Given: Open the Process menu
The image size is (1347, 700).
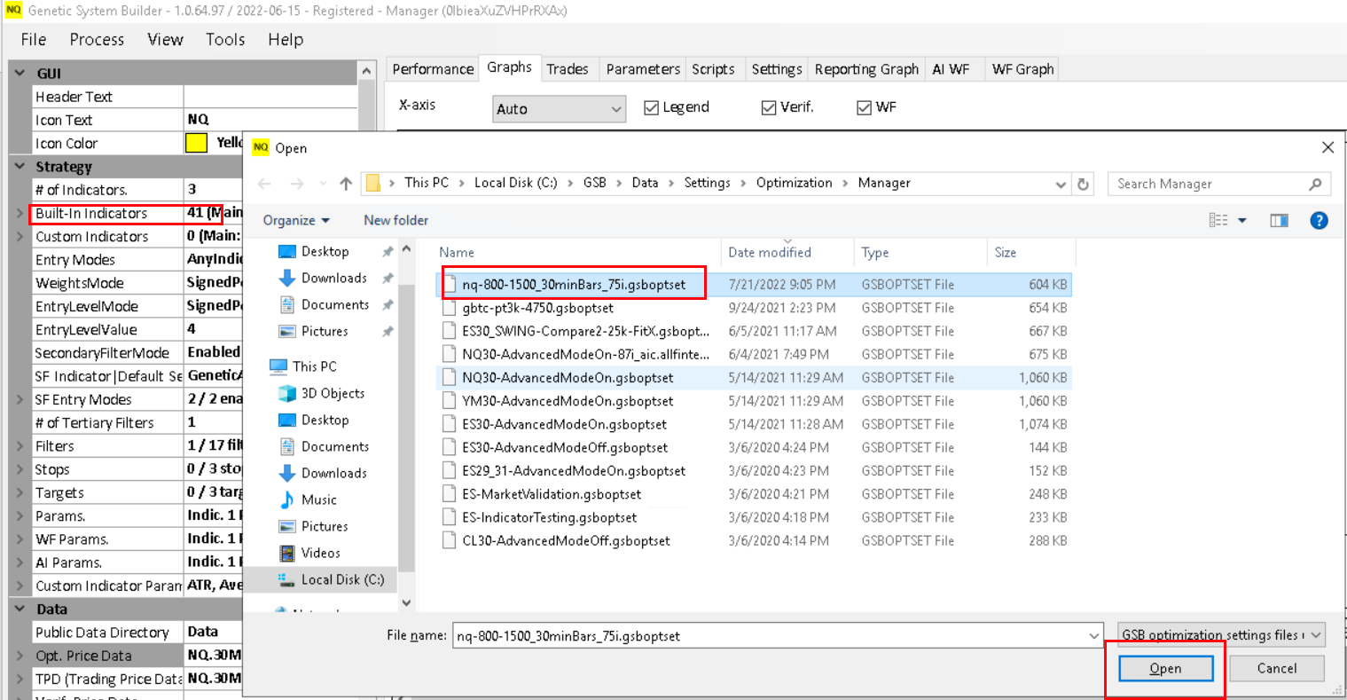Looking at the screenshot, I should (x=97, y=39).
